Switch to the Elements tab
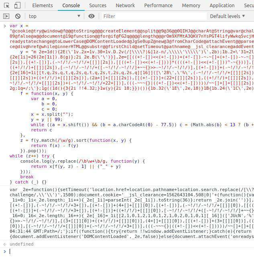The width and height of the screenshot is (254, 258). click(x=43, y=6)
